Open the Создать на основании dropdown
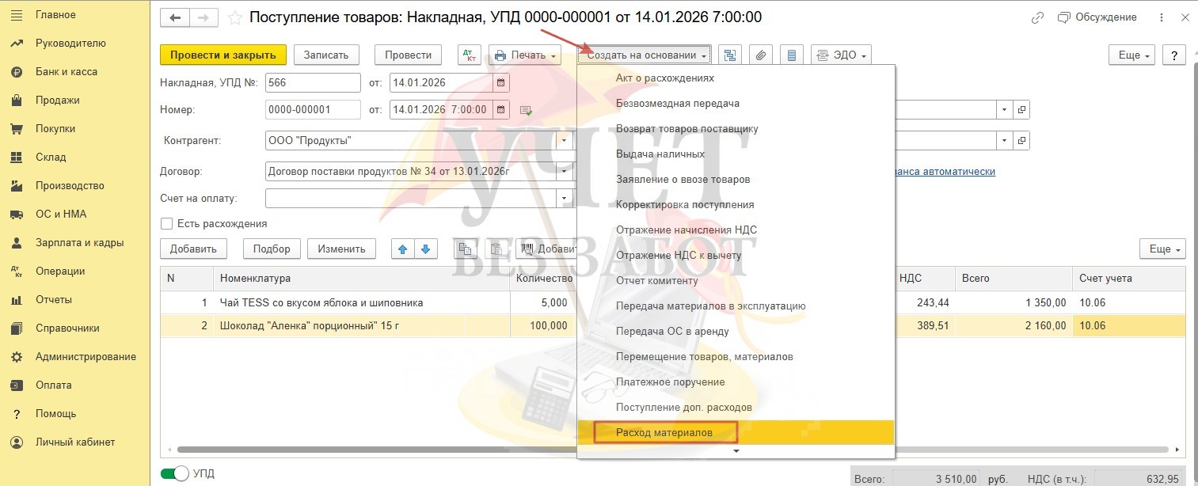 click(x=644, y=55)
